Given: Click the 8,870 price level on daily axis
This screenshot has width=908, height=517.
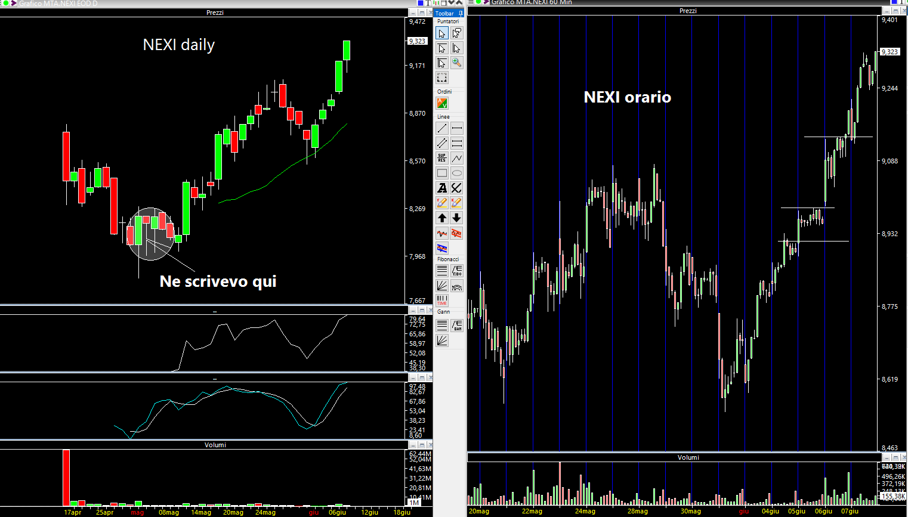Looking at the screenshot, I should pyautogui.click(x=418, y=113).
